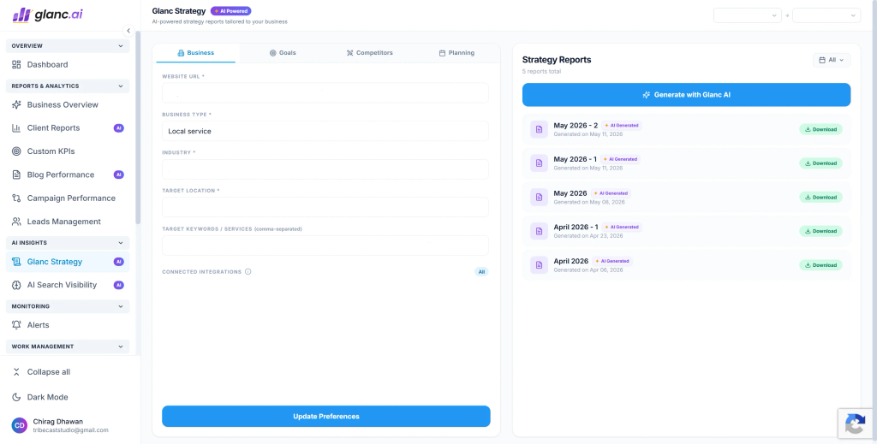Screen dimensions: 877x444
Task: Click Collapse all in sidebar
Action: click(49, 372)
